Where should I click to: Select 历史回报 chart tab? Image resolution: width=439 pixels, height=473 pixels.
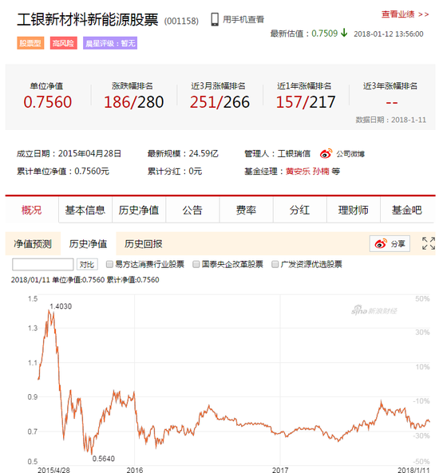(144, 244)
